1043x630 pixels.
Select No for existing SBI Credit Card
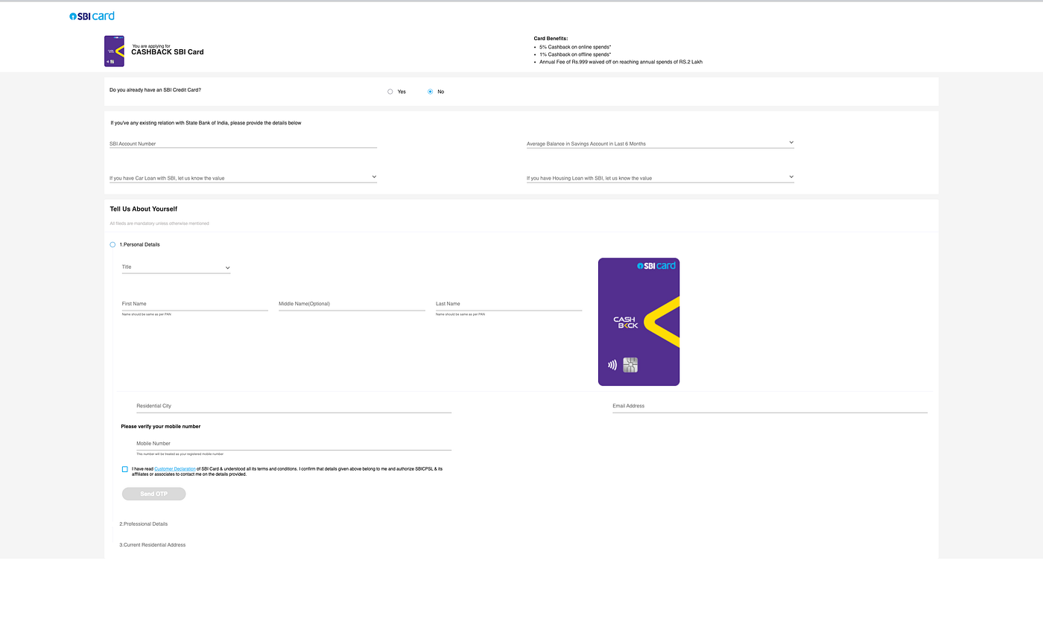coord(431,92)
